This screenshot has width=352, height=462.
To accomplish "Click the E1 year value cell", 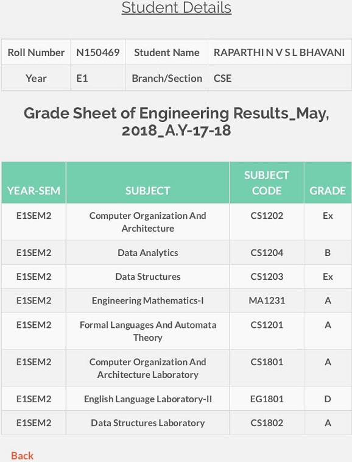I will click(98, 79).
